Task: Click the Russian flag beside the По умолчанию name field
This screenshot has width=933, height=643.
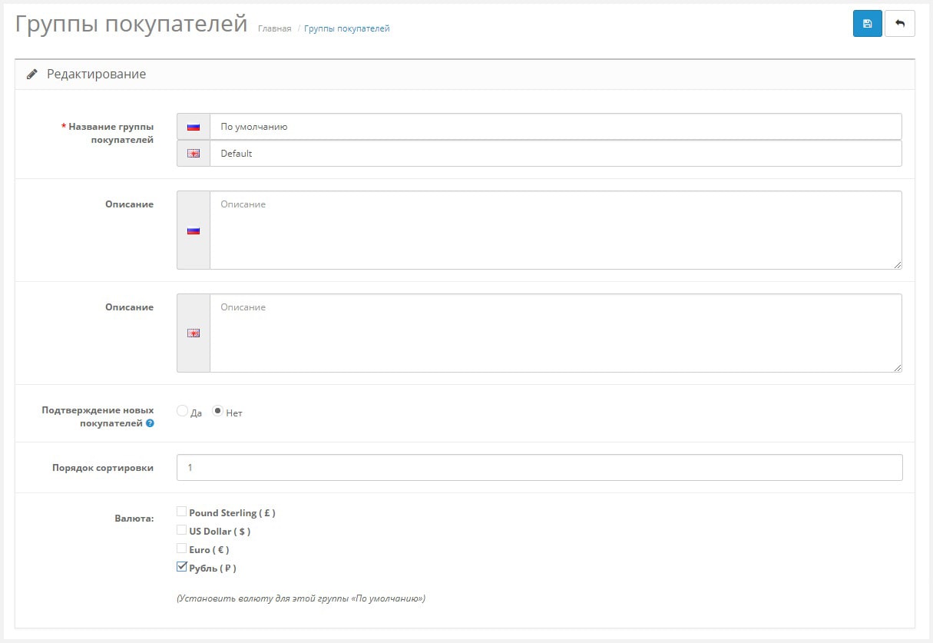Action: pyautogui.click(x=194, y=127)
